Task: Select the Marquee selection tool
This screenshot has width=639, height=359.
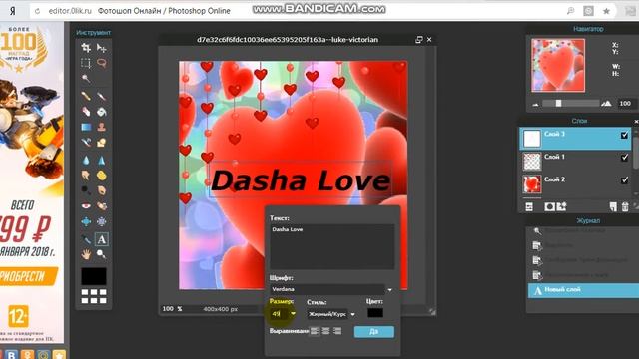Action: point(86,63)
